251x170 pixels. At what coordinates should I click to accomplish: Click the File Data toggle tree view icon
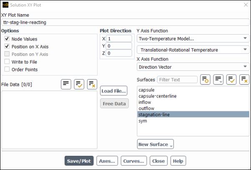(66, 84)
